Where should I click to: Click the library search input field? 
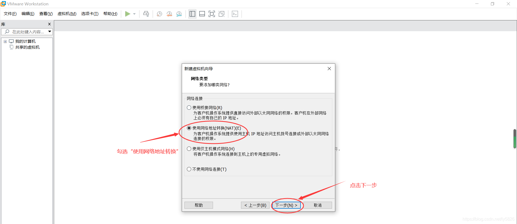point(27,32)
